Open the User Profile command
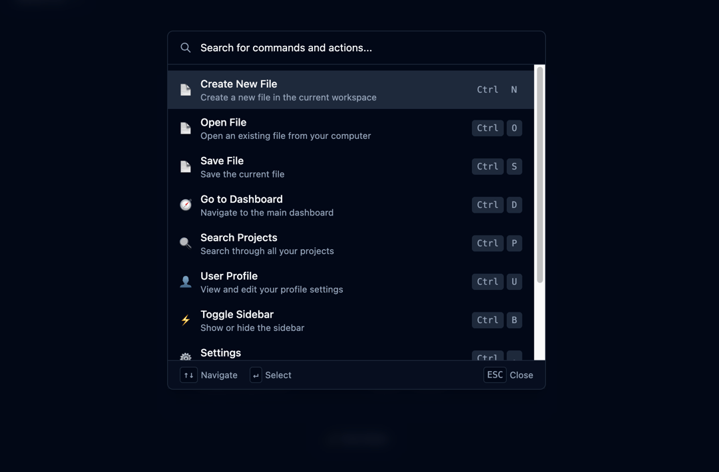 click(351, 282)
